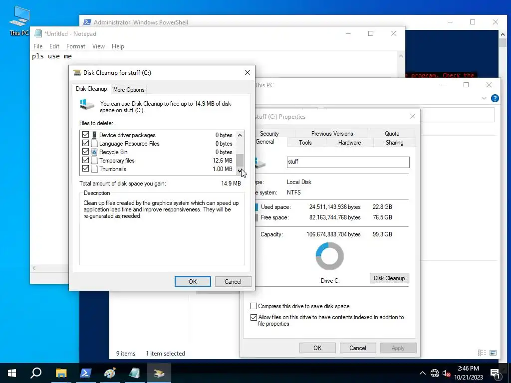Viewport: 511px width, 383px height.
Task: Open File Explorer from the taskbar
Action: [61, 373]
